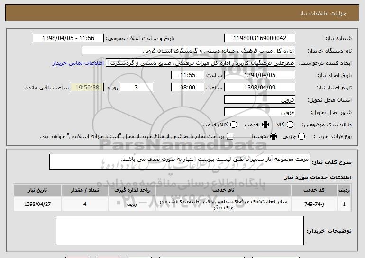The image size is (365, 258).
Task: Click the اطلاعات خدمات مورد نیاز section heading
Action: point(318,178)
